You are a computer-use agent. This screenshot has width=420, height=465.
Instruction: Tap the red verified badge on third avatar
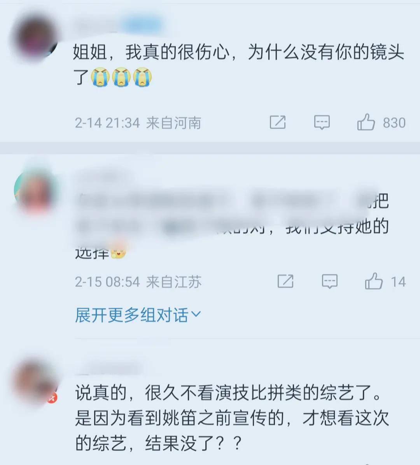52,398
